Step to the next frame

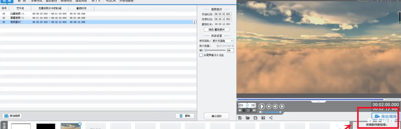282,106
